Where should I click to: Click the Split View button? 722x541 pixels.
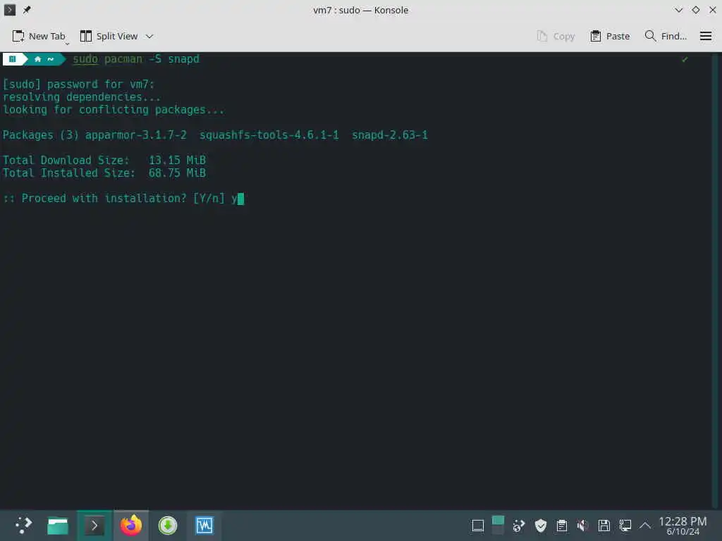(x=109, y=37)
